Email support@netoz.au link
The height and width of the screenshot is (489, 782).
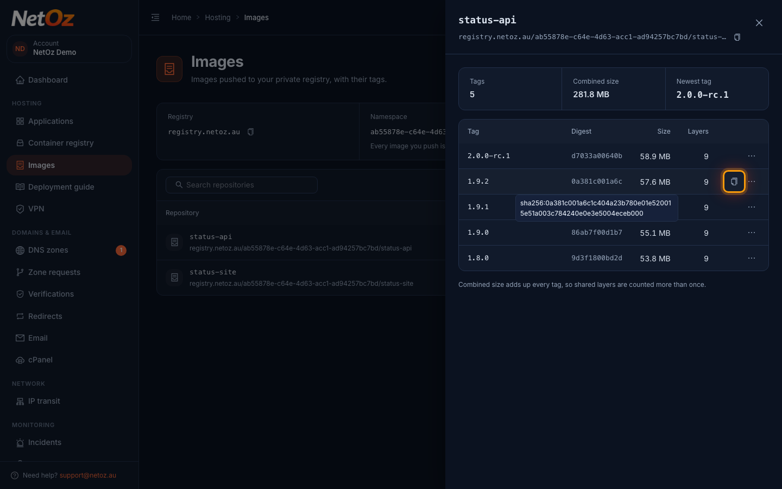(x=88, y=475)
